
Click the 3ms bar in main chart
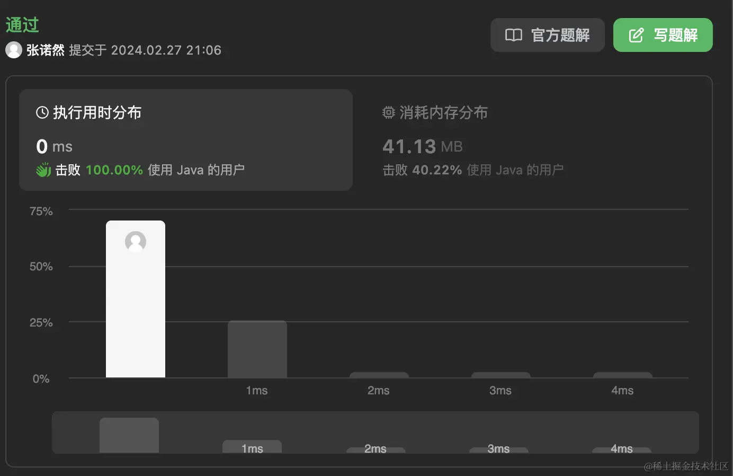coord(501,375)
